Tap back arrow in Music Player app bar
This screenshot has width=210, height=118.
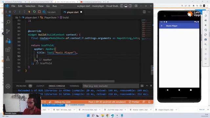click(x=162, y=26)
